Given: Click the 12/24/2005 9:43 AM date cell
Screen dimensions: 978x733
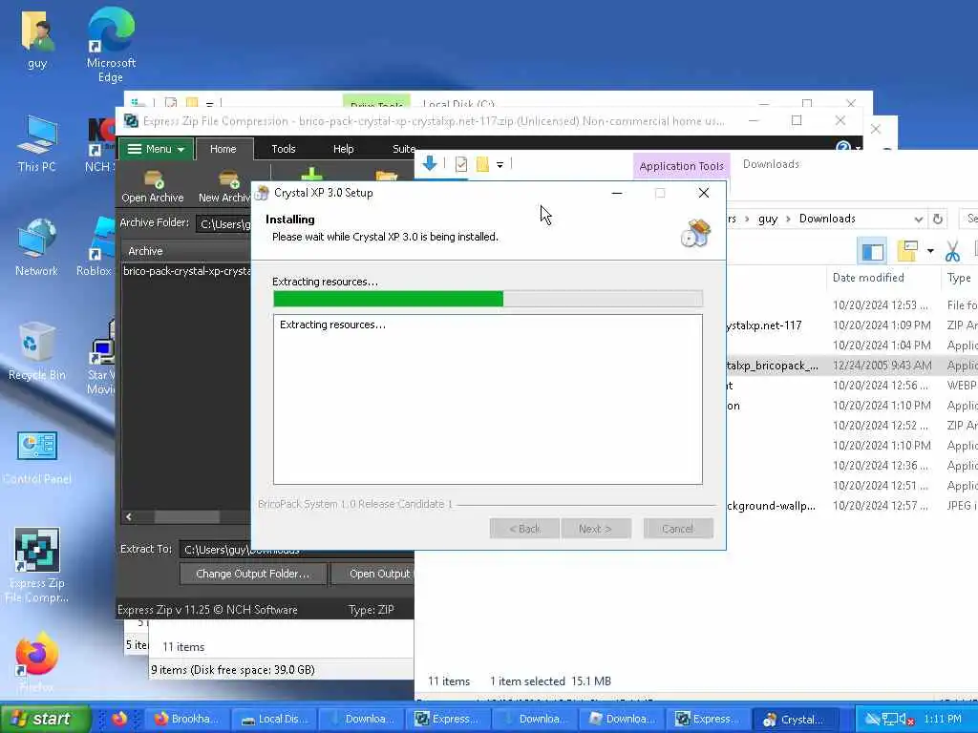Looking at the screenshot, I should pos(882,366).
